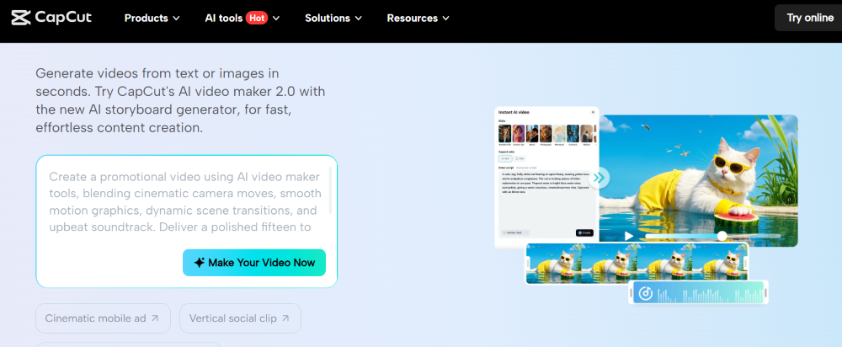Close the Instant AI video panel
The width and height of the screenshot is (842, 347).
(593, 112)
